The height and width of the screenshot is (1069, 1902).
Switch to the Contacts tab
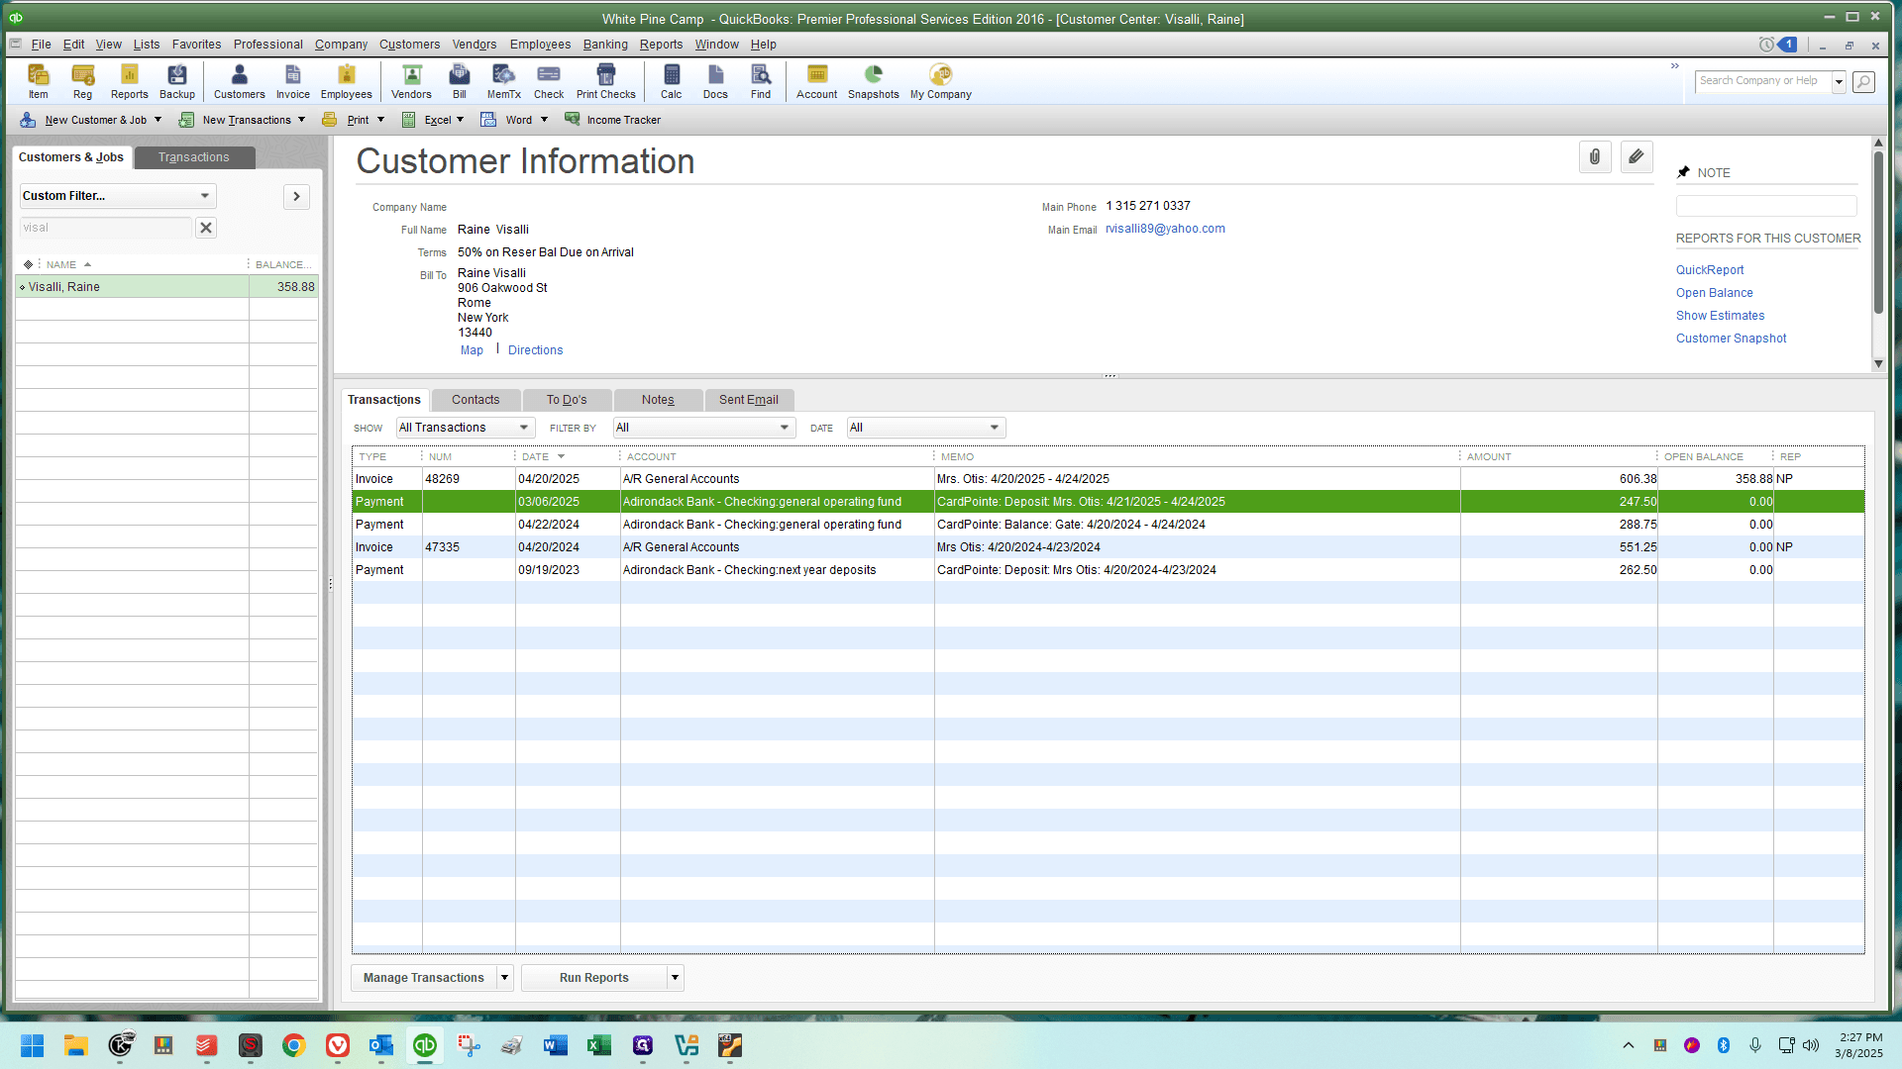click(x=475, y=400)
